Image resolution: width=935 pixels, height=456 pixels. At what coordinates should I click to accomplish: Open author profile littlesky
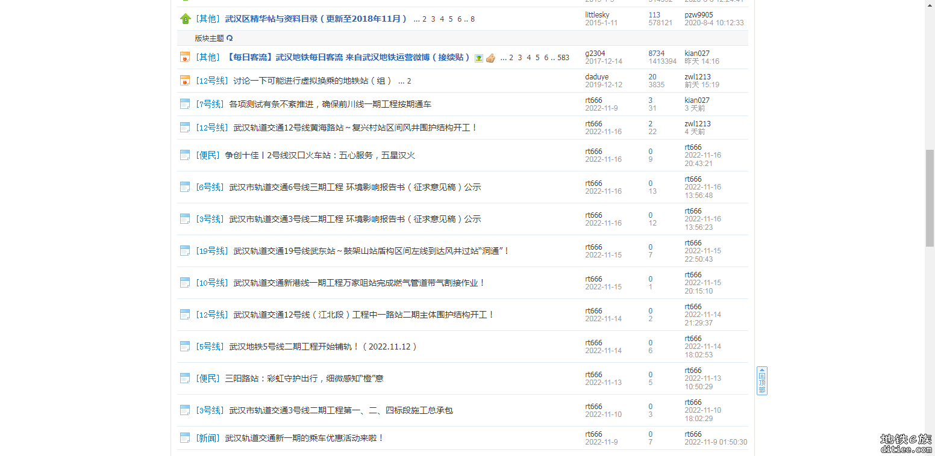tap(597, 15)
